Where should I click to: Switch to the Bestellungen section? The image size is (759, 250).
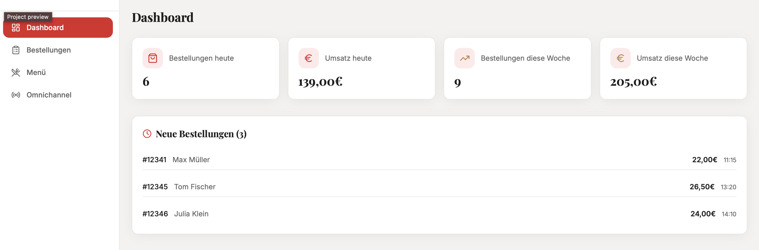[x=48, y=50]
